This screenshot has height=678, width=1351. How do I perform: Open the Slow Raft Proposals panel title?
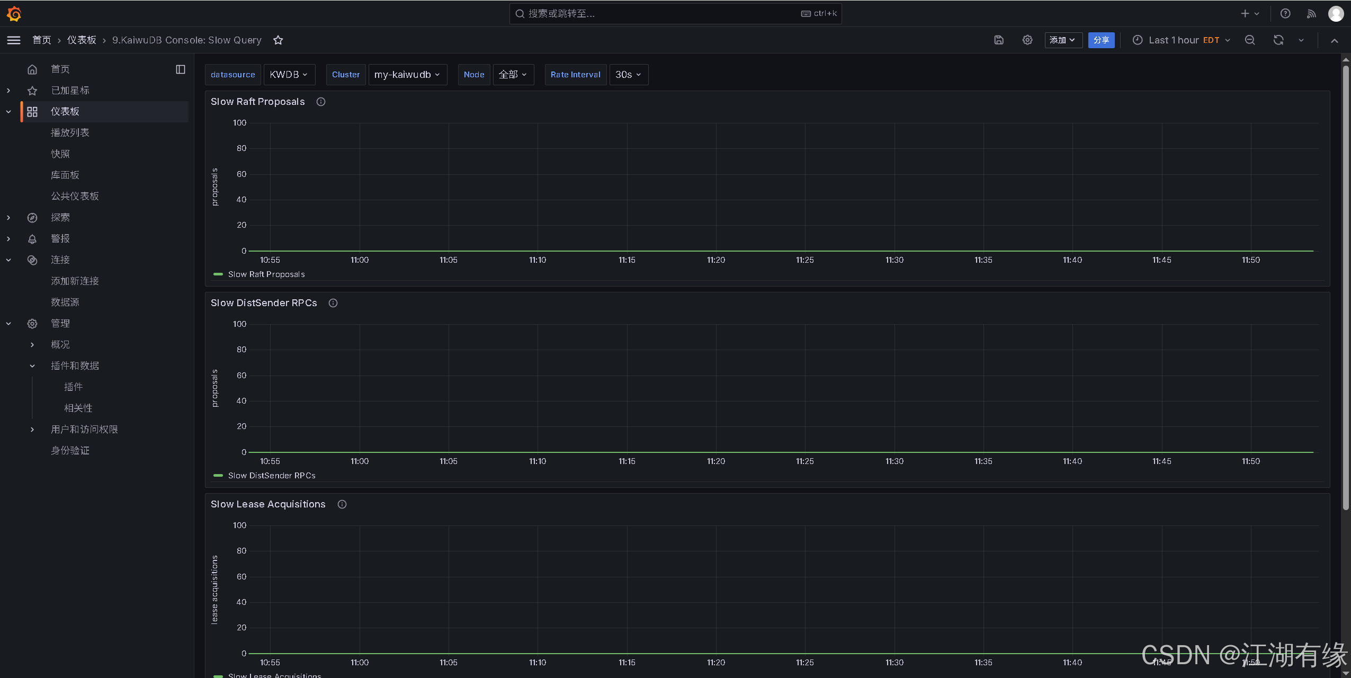click(x=258, y=102)
